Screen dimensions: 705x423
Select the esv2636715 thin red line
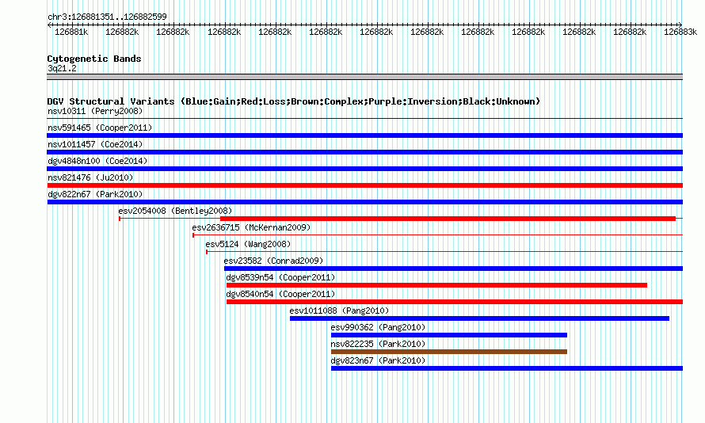437,235
